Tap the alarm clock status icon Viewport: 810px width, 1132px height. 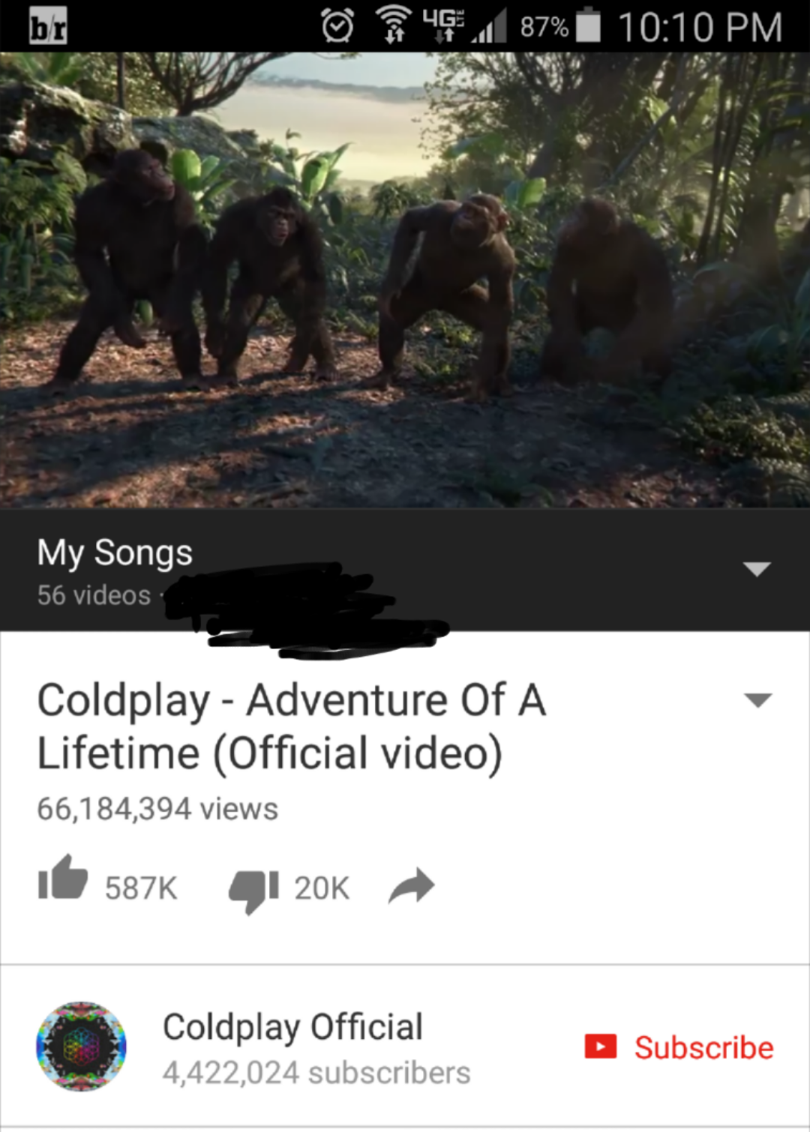point(337,25)
